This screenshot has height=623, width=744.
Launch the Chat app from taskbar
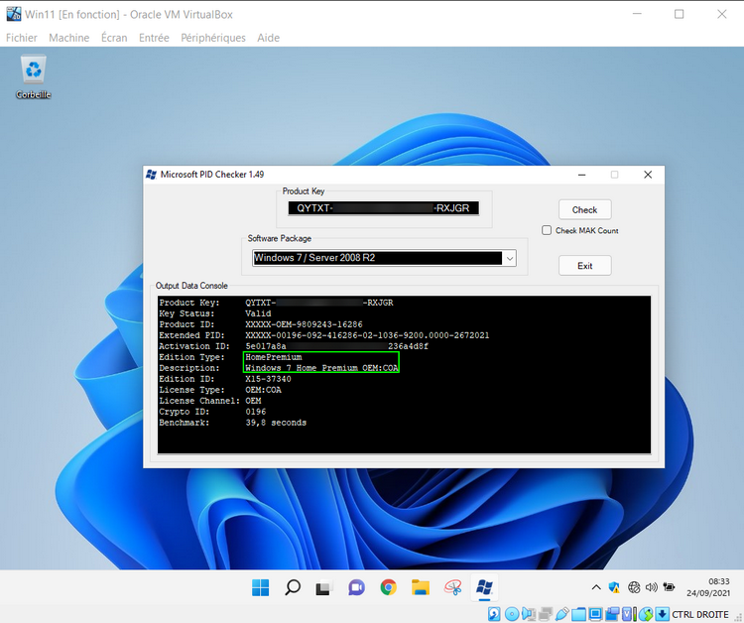(356, 588)
